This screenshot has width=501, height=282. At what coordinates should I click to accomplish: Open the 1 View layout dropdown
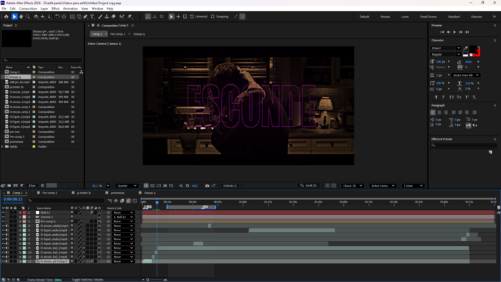(x=412, y=186)
